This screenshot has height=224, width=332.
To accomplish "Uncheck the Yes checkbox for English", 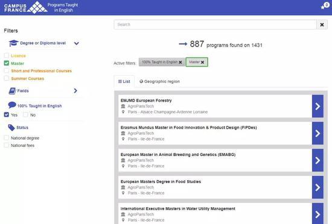I will 7,114.
